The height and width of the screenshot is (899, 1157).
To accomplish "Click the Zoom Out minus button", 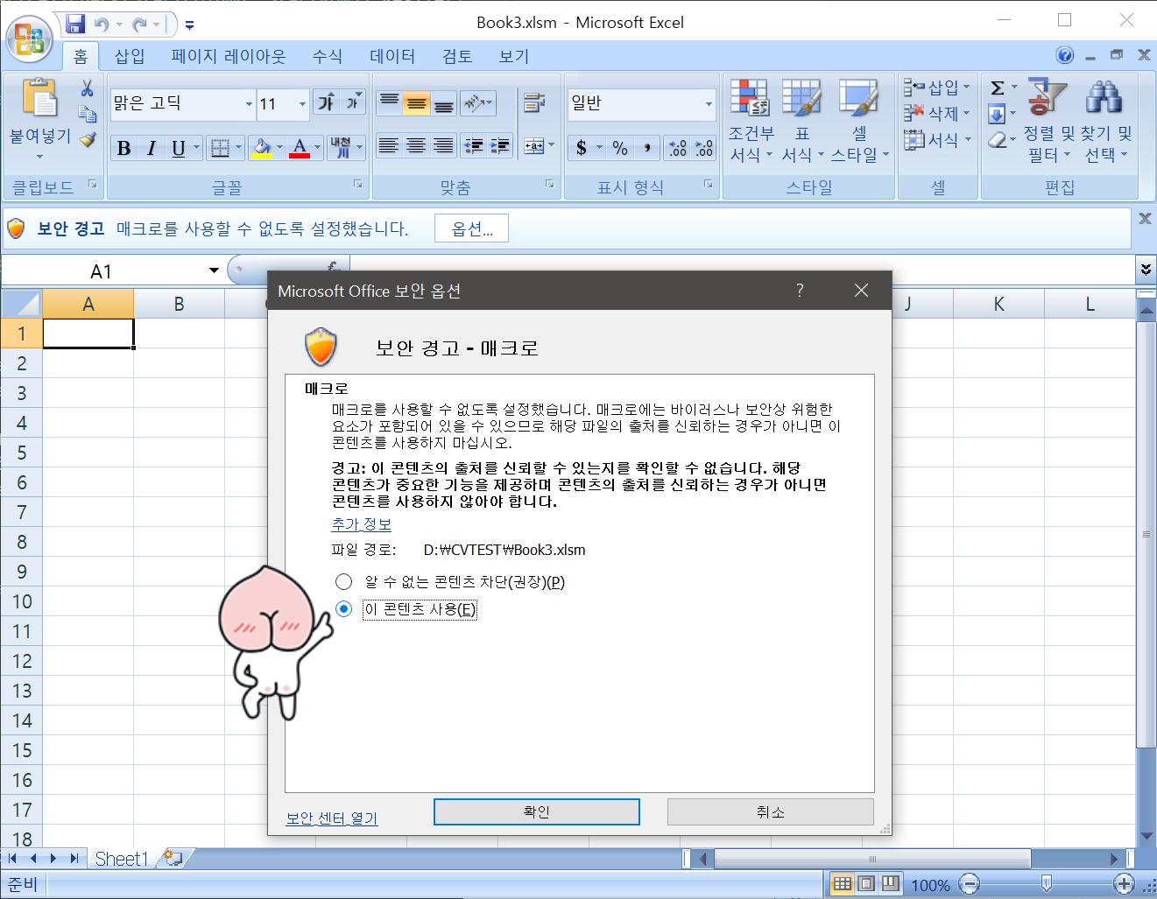I will coord(970,884).
